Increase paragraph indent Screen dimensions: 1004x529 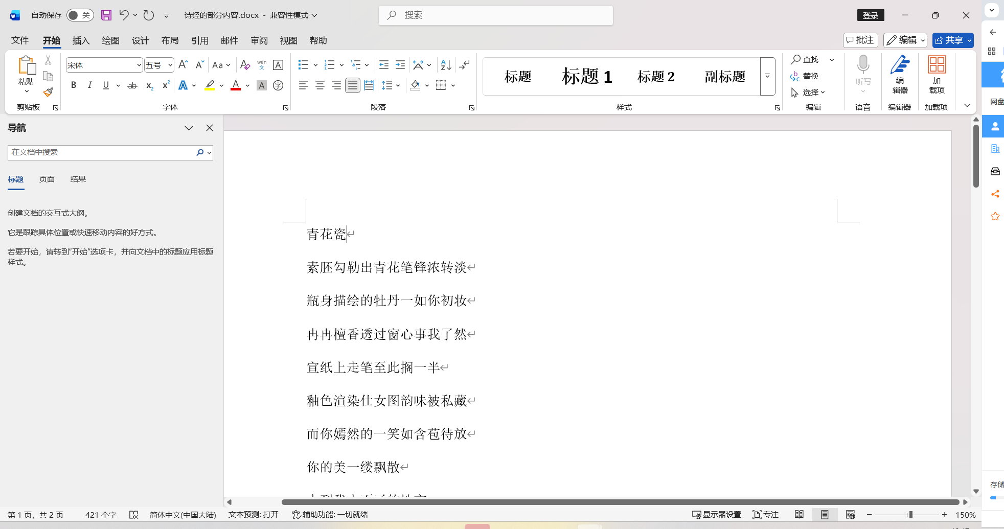tap(400, 65)
